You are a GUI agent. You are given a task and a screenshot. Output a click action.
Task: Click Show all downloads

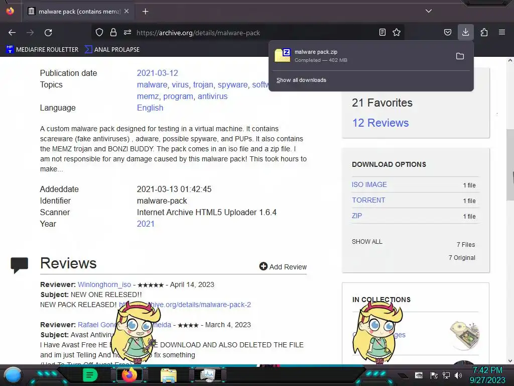point(301,80)
